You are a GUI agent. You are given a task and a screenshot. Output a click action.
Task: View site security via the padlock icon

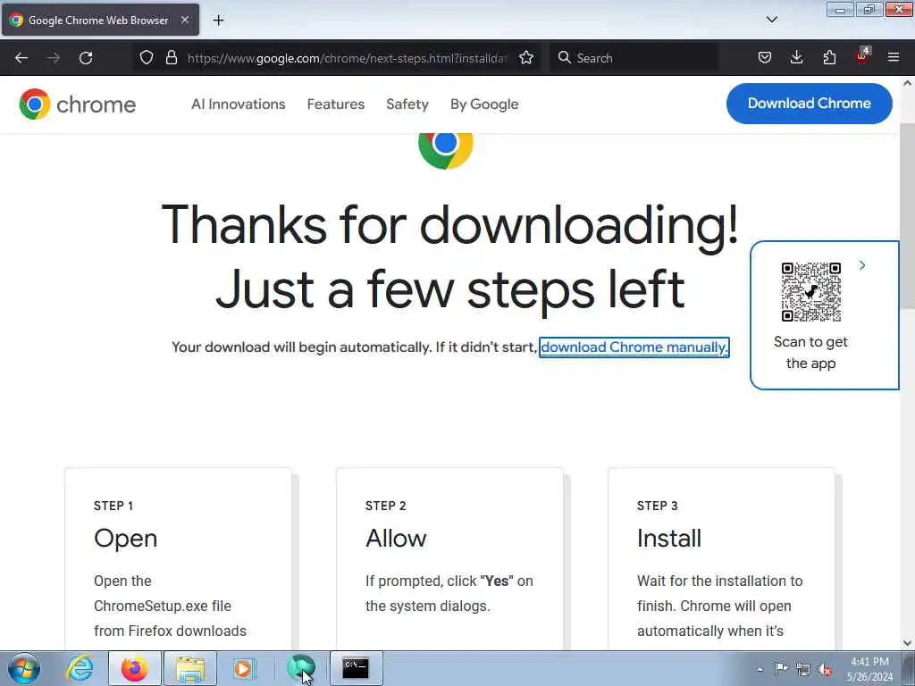pyautogui.click(x=171, y=58)
